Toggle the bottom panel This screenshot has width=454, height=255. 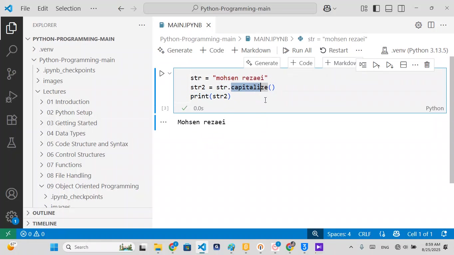click(389, 9)
